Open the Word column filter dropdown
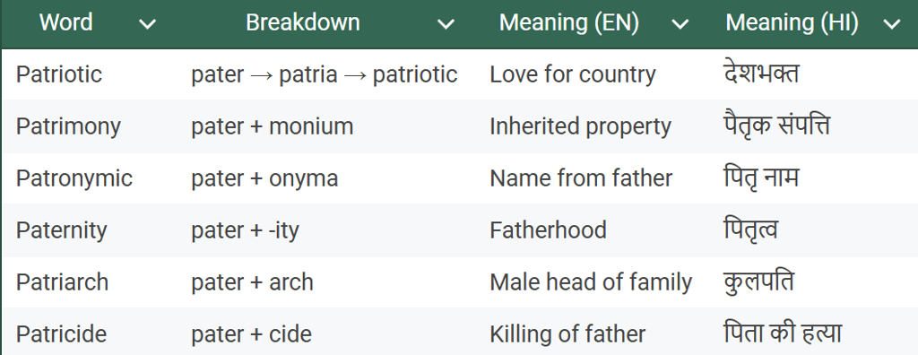The image size is (918, 355). [148, 24]
